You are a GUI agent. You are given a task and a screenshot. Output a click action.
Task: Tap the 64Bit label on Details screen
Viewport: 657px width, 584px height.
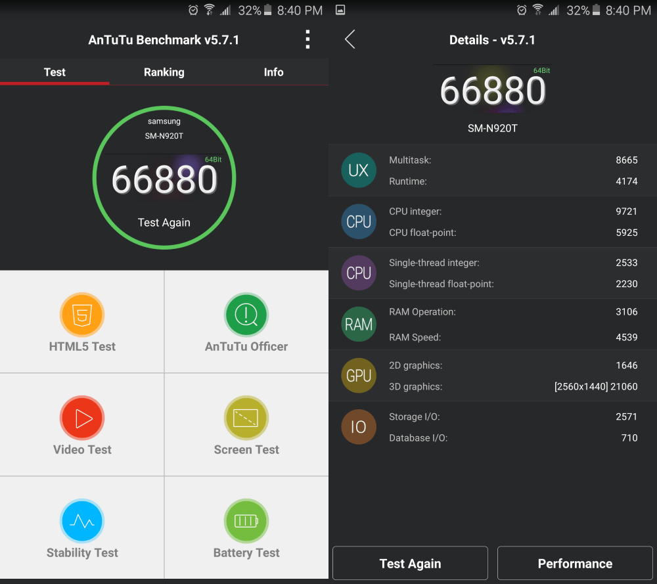pyautogui.click(x=541, y=70)
